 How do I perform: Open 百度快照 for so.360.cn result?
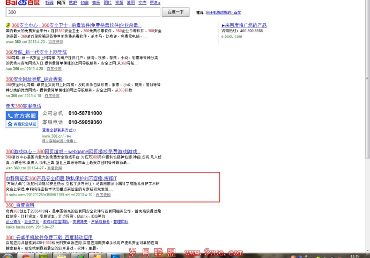52,96
